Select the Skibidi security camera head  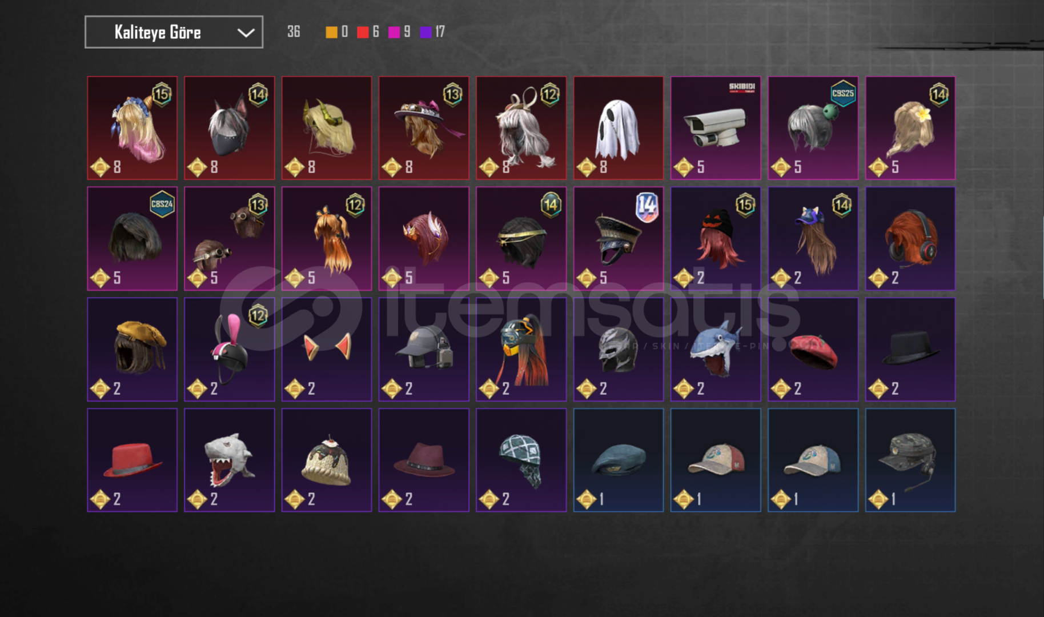point(716,128)
